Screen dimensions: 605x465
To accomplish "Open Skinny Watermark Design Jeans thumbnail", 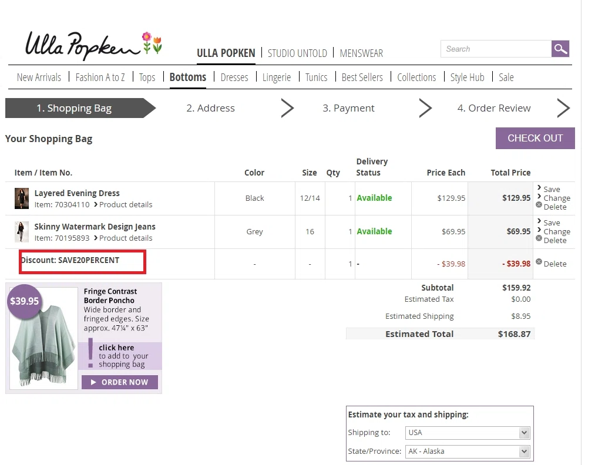I will point(22,232).
